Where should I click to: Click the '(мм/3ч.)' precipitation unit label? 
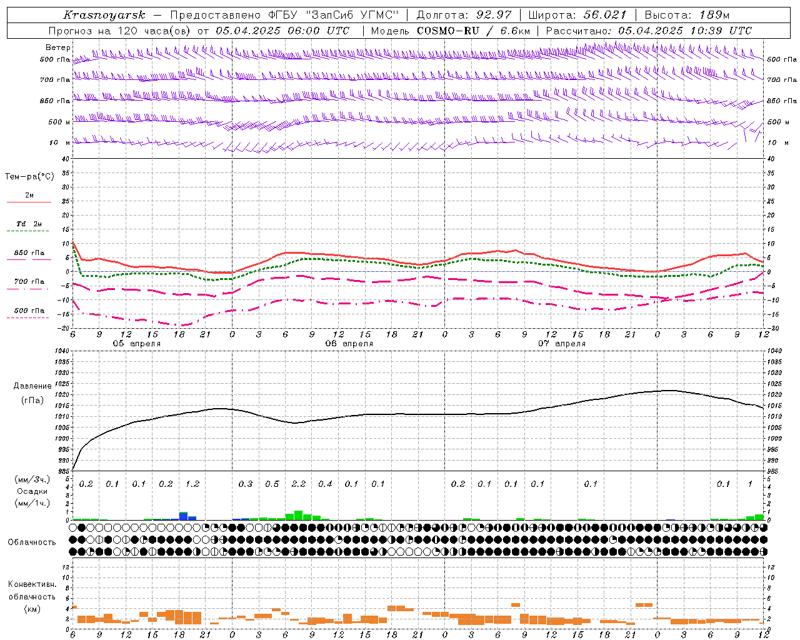tap(32, 479)
